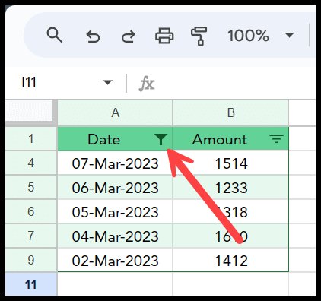Select the amount cell 1514
Screen dimensions: 321x301
tap(230, 163)
